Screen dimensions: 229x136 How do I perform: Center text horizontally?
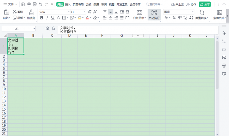coord(110,18)
